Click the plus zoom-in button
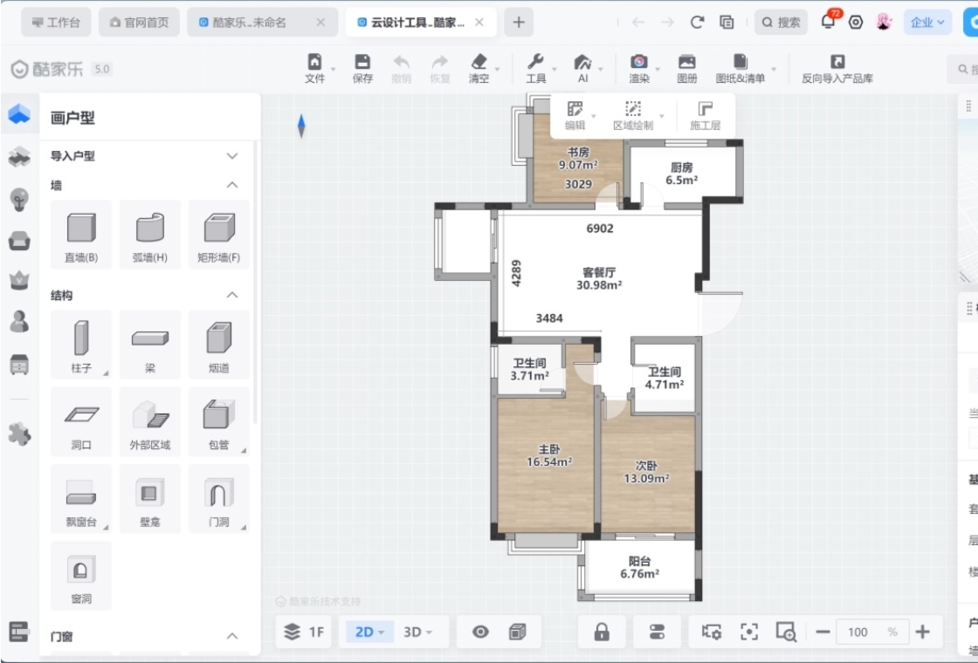This screenshot has width=978, height=663. click(923, 632)
